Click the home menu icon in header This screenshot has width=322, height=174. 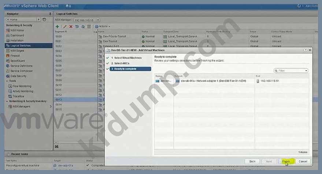point(69,6)
